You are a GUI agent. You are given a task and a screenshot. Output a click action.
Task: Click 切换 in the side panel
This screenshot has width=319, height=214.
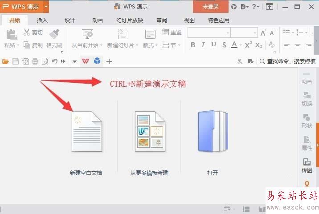(307, 99)
